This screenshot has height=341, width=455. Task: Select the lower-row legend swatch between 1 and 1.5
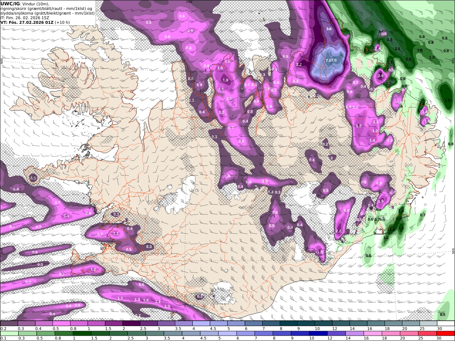(83, 334)
